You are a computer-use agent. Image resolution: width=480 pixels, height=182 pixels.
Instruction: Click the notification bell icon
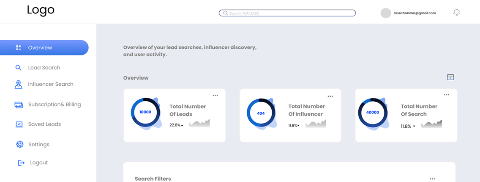[x=456, y=13]
